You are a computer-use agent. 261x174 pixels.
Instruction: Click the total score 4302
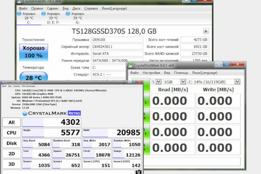[52, 122]
